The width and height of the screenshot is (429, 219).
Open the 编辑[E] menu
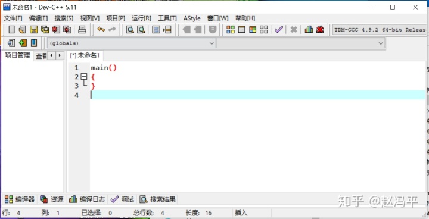pos(38,18)
